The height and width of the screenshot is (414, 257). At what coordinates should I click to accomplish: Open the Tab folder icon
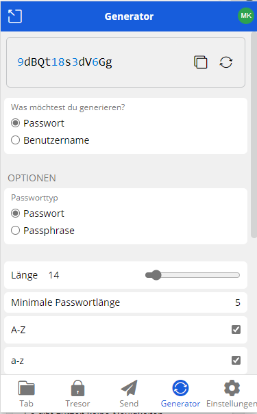pyautogui.click(x=26, y=388)
